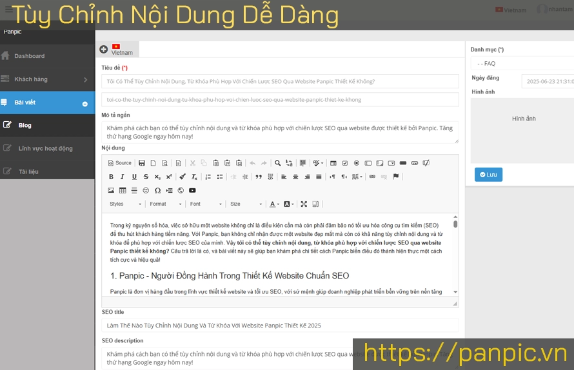Click the Paste icon in editor toolbar

coord(215,163)
